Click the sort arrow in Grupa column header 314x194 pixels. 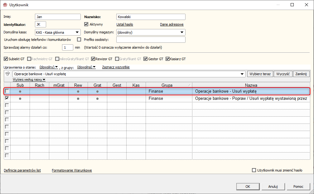pos(189,85)
